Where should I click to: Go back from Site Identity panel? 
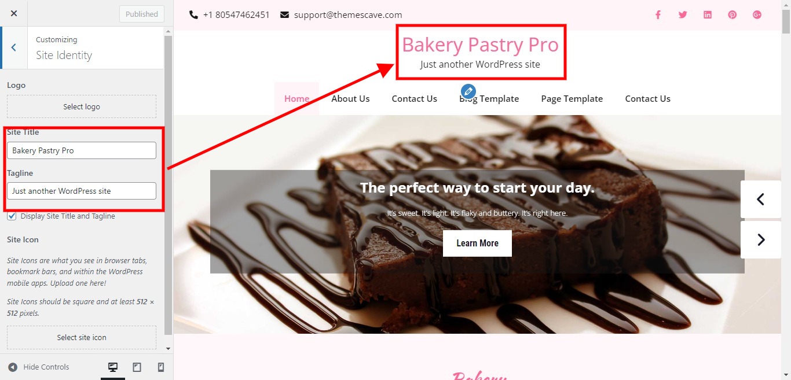point(14,48)
